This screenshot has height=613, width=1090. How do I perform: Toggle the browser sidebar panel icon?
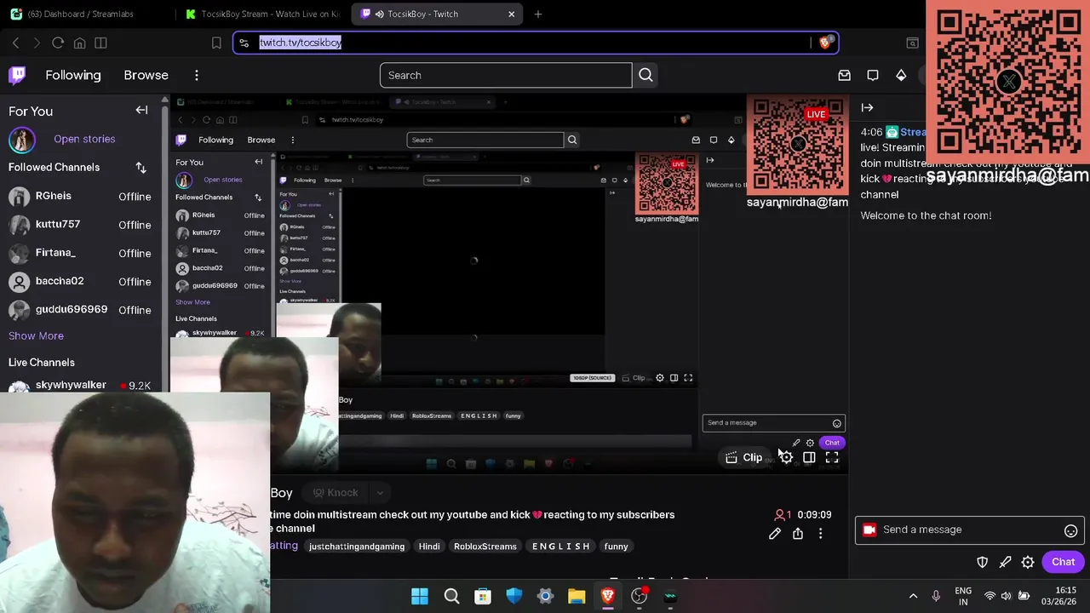click(x=100, y=43)
